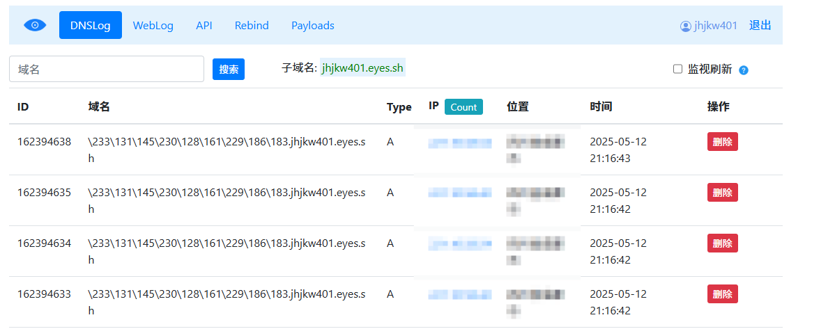Click the domain name in row 162394633
The height and width of the screenshot is (329, 828).
tap(227, 302)
